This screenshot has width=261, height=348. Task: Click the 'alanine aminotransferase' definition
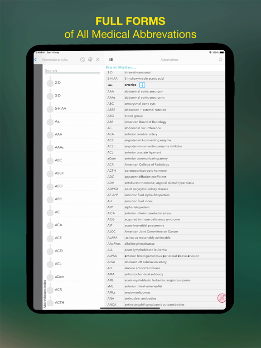point(142,268)
